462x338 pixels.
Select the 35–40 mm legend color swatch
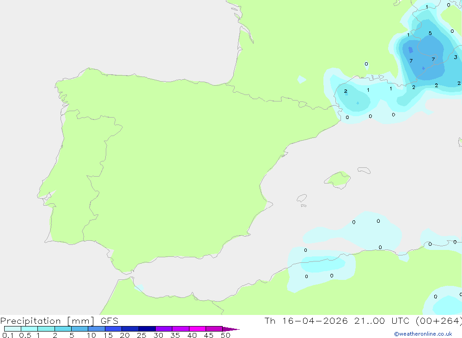point(181,329)
